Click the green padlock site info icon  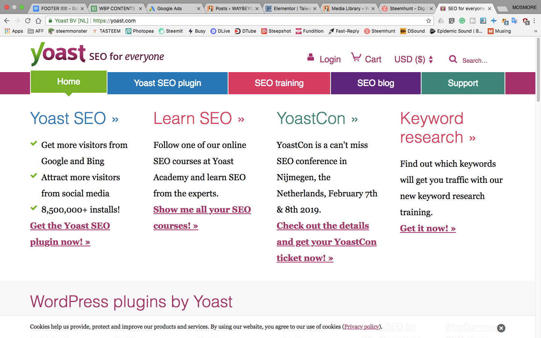[x=50, y=21]
